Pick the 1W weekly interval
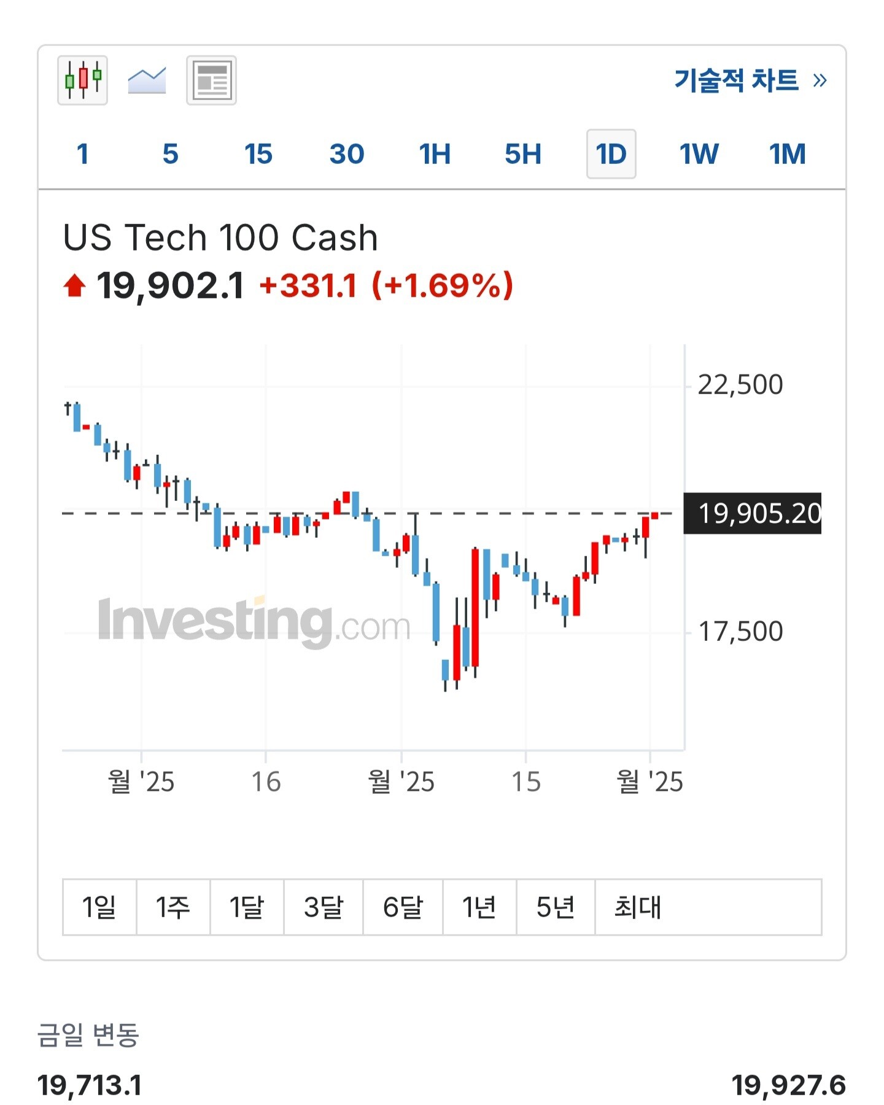 (x=699, y=154)
